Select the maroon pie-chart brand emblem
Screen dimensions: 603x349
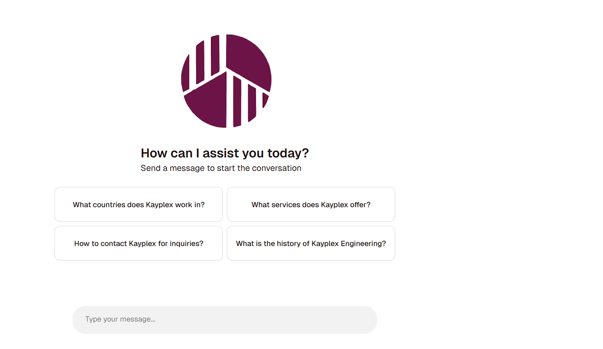click(226, 80)
